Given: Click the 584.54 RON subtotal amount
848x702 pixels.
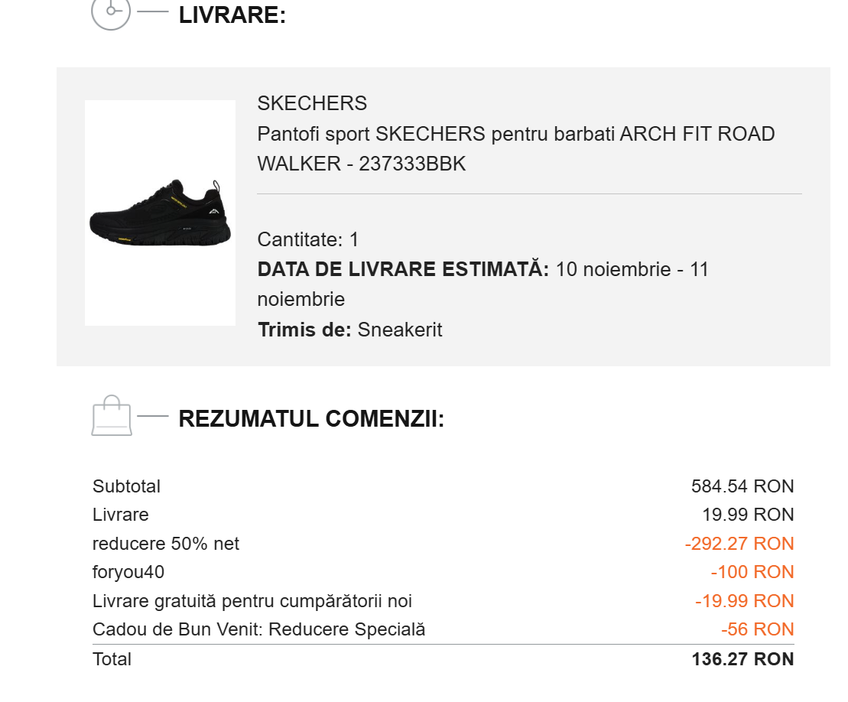Looking at the screenshot, I should 742,486.
